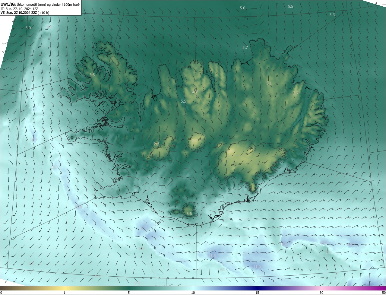The image size is (386, 295).
Task: Click the '50' tick on the color scale
Action: 383,293
